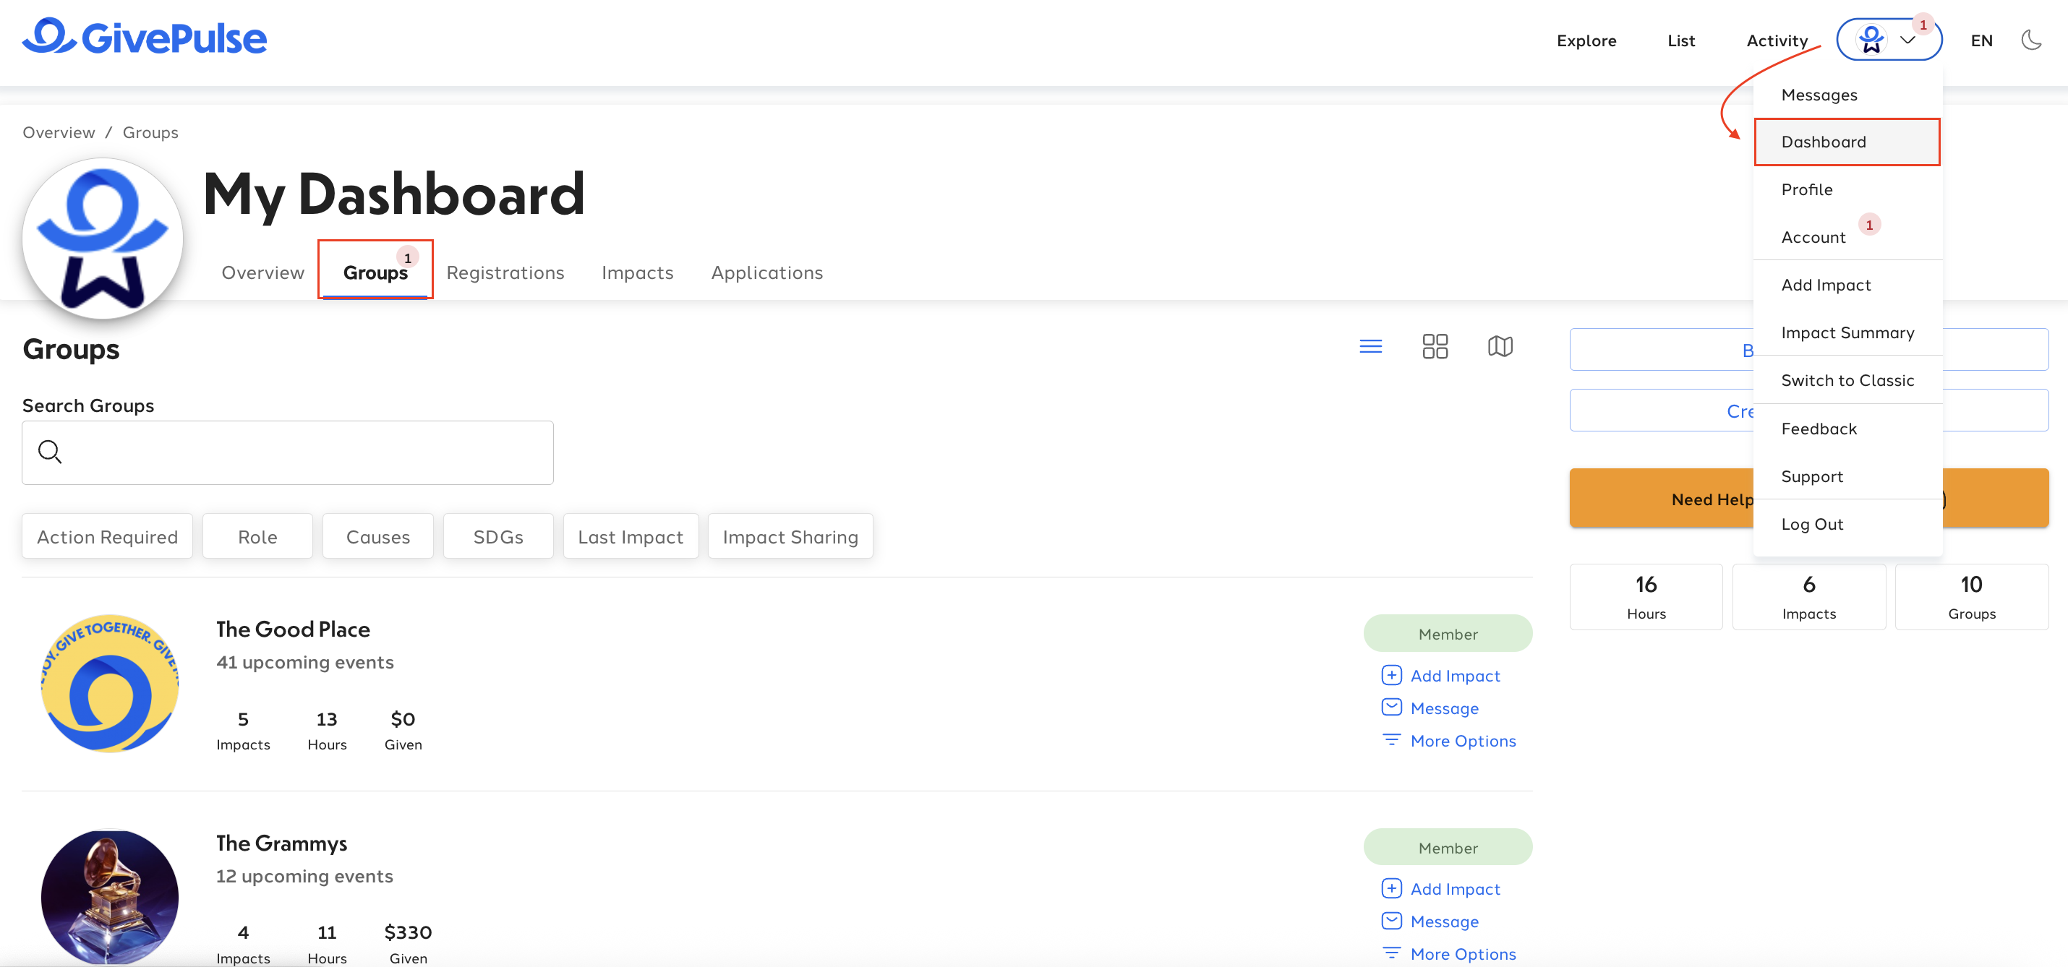Click Explore in top navigation

pyautogui.click(x=1586, y=40)
